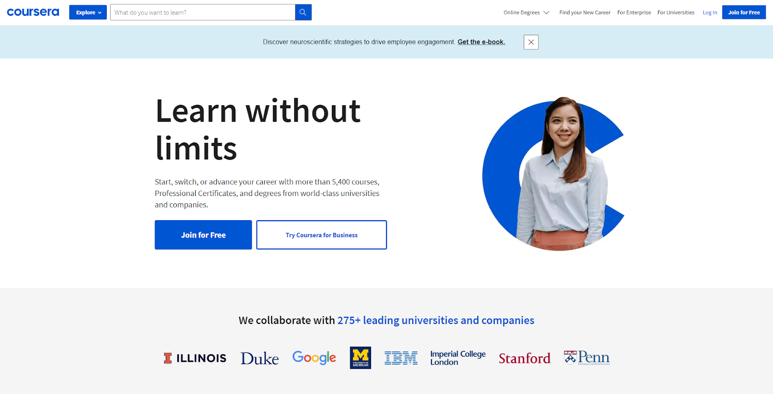Click the large Join for Free button
This screenshot has height=394, width=773.
pyautogui.click(x=203, y=235)
